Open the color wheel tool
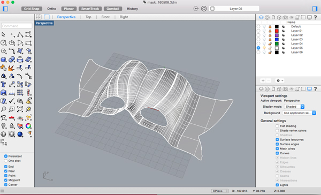321x195 pixels. point(28,126)
